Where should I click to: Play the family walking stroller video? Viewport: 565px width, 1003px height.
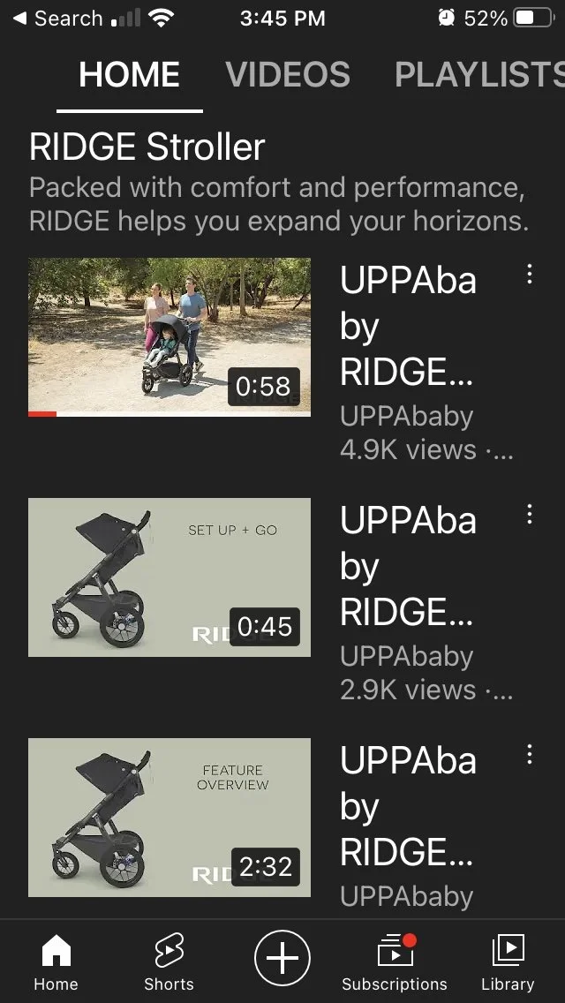169,337
